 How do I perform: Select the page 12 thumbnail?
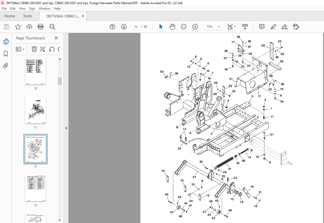[35, 149]
